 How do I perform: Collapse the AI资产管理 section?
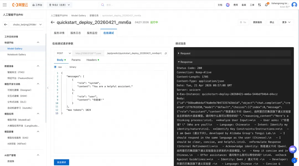pos(38,155)
